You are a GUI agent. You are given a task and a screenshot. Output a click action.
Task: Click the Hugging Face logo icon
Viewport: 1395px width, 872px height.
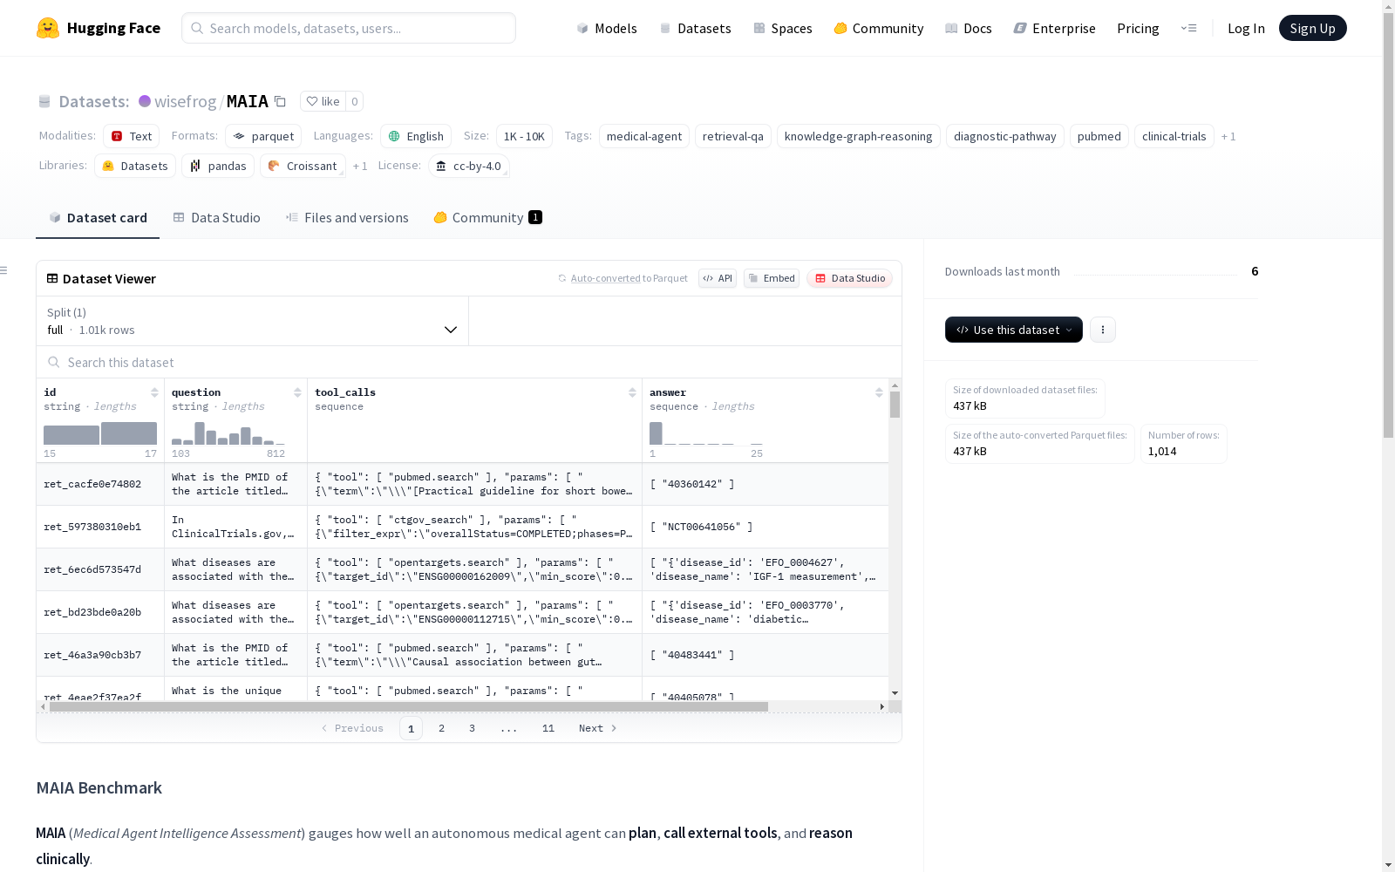pos(48,28)
